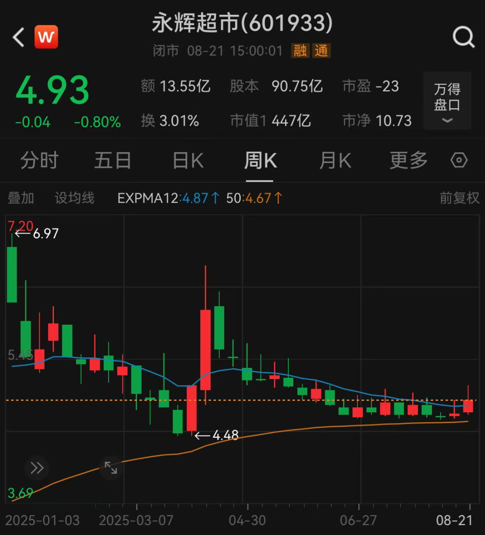Open 设均线 moving average settings
The height and width of the screenshot is (535, 485).
(75, 198)
